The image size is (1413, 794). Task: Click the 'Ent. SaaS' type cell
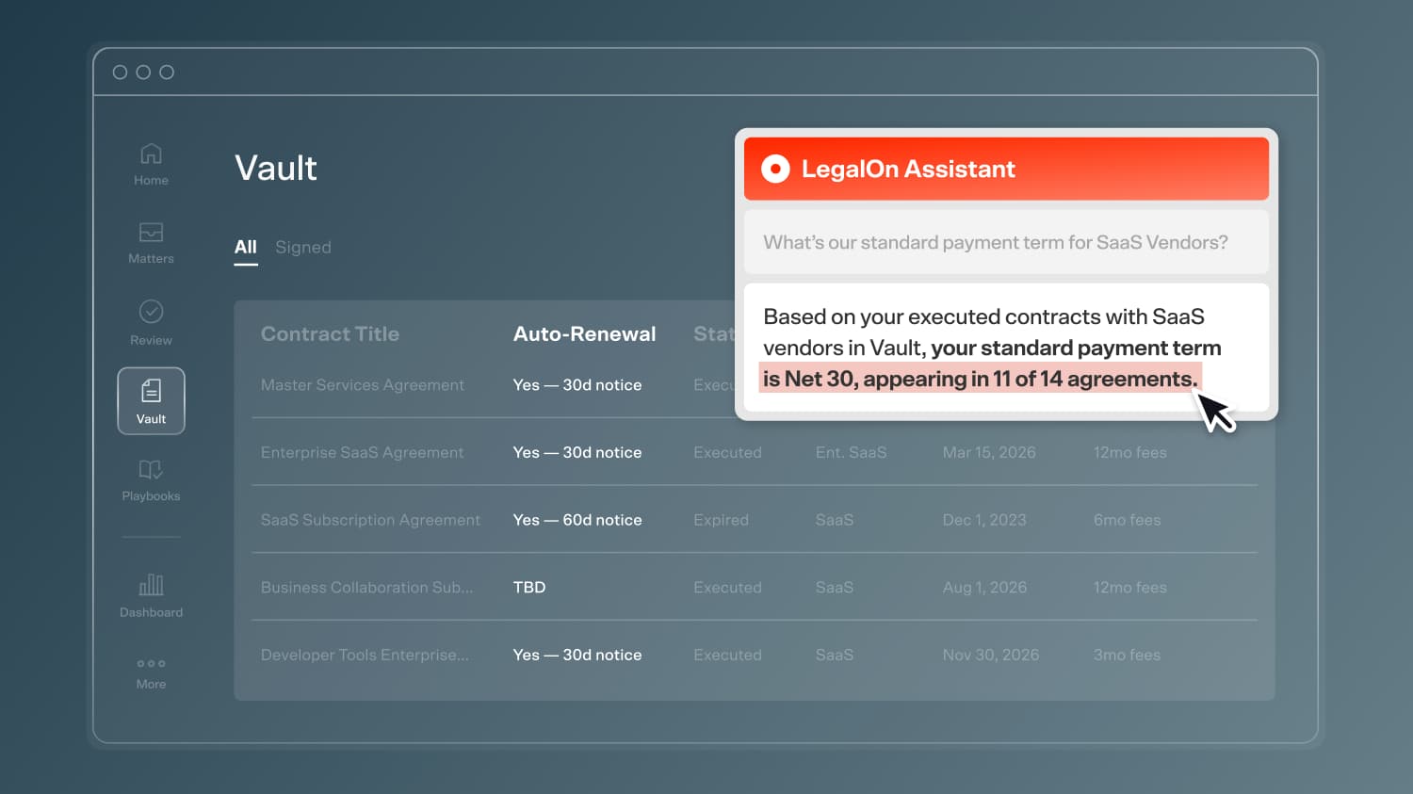[x=852, y=452]
